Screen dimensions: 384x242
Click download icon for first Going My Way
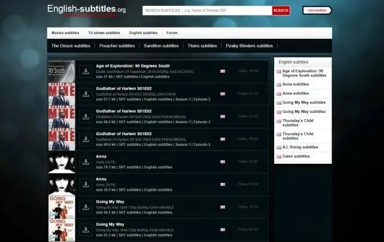click(x=86, y=207)
